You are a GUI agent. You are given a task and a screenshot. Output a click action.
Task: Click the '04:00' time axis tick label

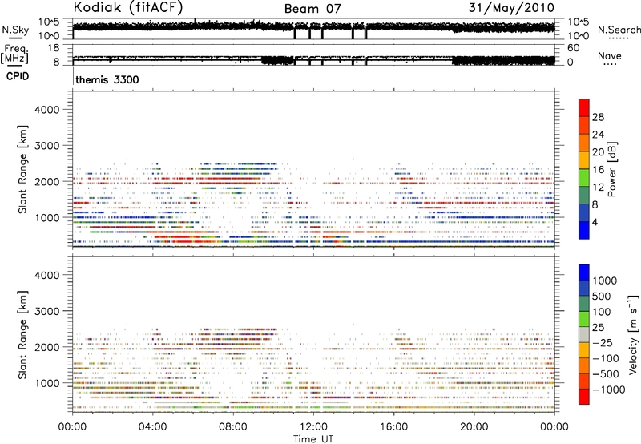point(152,427)
